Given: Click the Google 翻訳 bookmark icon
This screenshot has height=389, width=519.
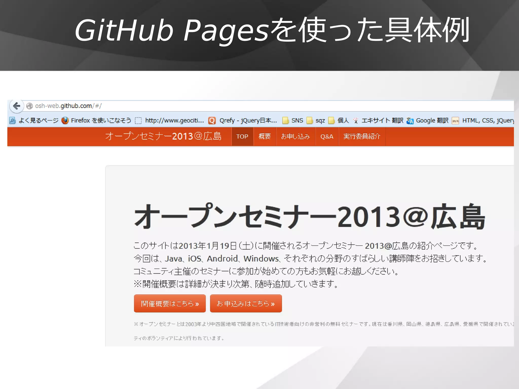Looking at the screenshot, I should coord(410,121).
